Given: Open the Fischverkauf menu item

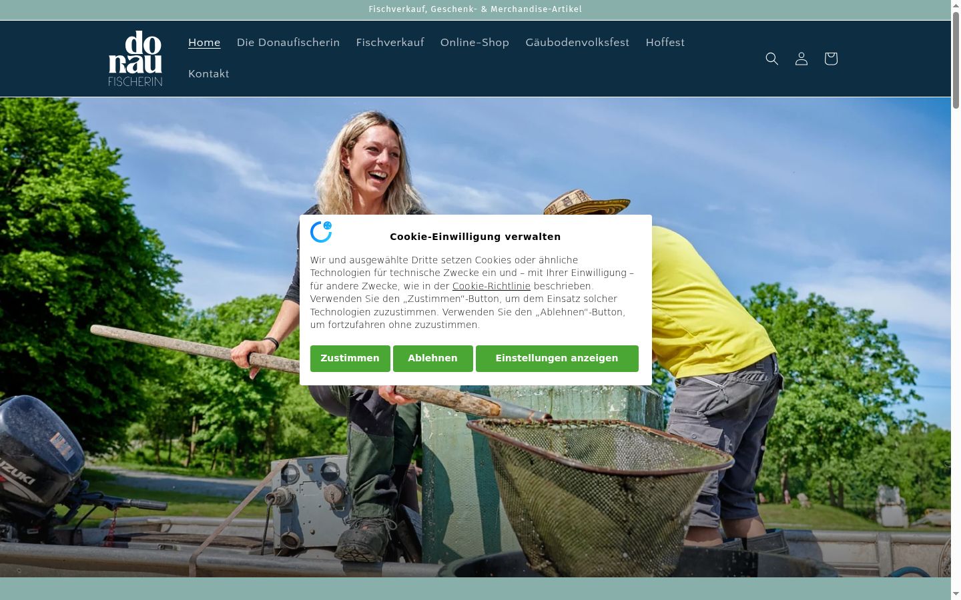Looking at the screenshot, I should coord(390,43).
